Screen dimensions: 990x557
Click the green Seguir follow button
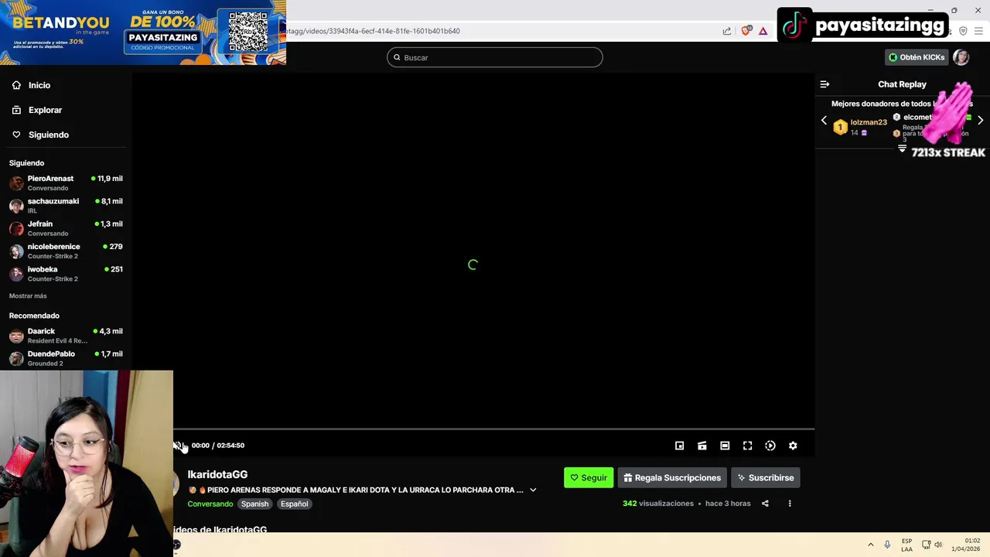pyautogui.click(x=589, y=477)
